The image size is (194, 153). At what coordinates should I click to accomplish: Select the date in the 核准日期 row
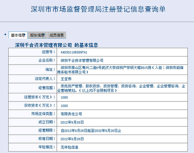pos(72,139)
